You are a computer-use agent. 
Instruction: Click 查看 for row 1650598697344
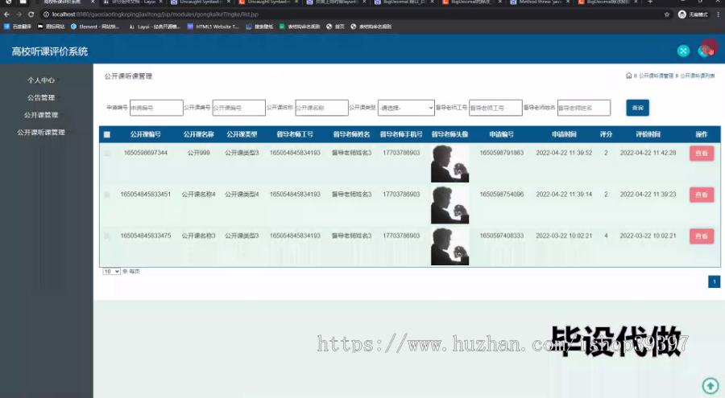pos(702,154)
